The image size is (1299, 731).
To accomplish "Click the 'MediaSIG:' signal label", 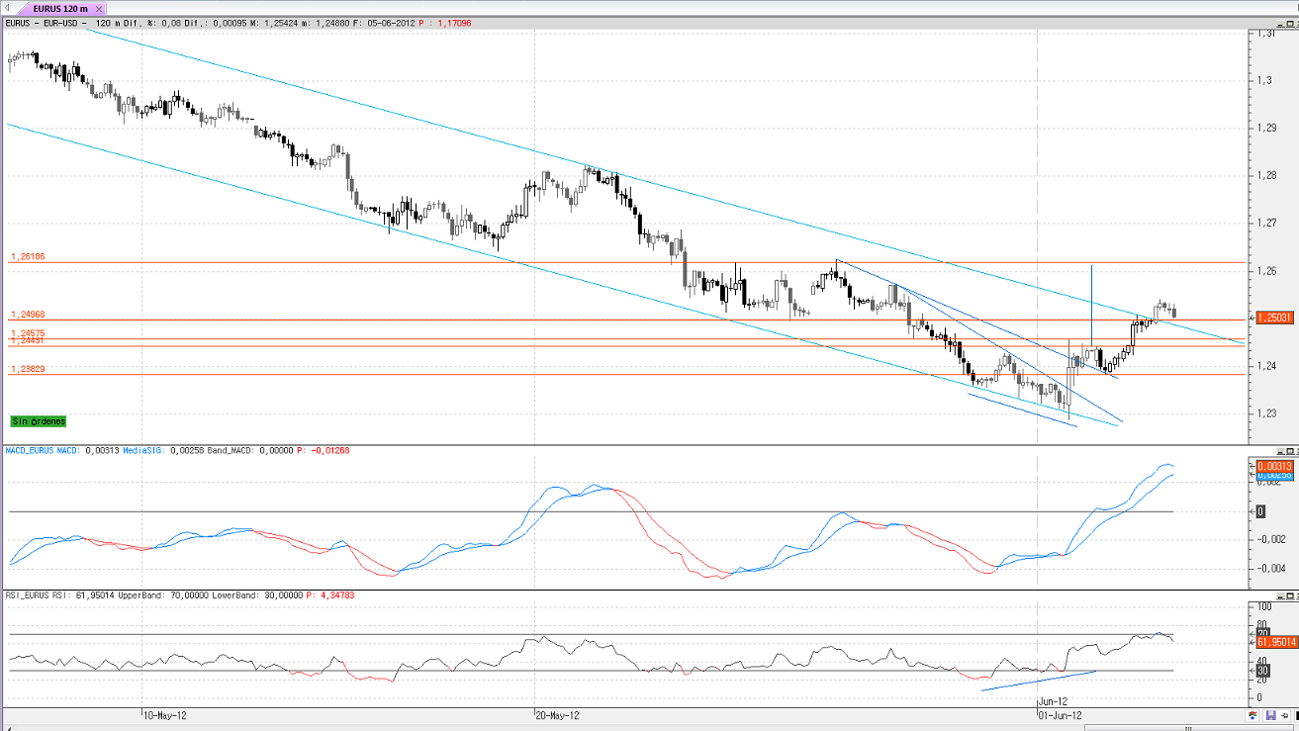I will tap(144, 451).
